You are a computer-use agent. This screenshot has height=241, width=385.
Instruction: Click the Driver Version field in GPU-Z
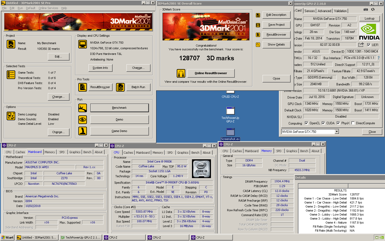pyautogui.click(x=341, y=91)
